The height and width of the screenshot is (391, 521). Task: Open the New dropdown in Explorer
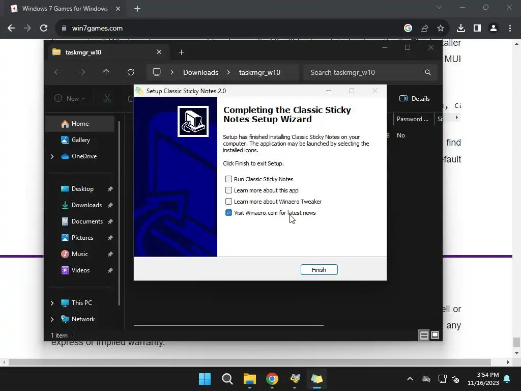tap(70, 98)
